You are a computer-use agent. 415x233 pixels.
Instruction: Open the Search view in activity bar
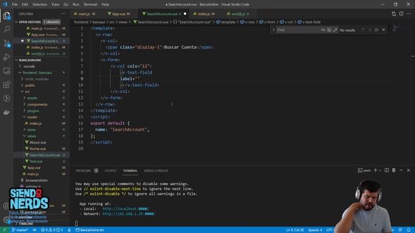click(x=6, y=29)
